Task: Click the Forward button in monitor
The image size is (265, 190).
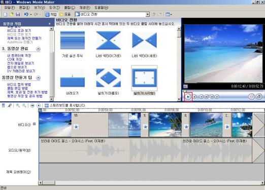Action: tap(217, 97)
